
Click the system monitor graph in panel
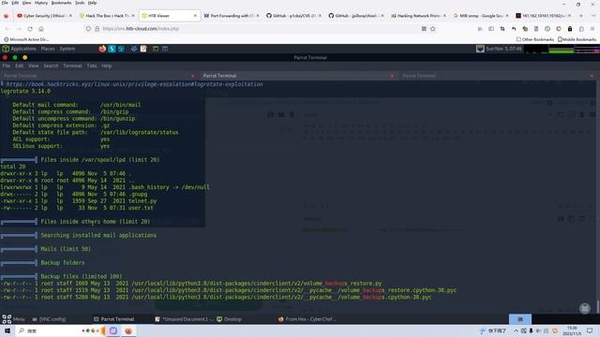pos(562,49)
